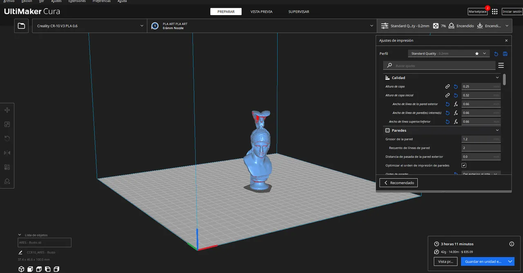Show print info icon in estimate panel
This screenshot has width=523, height=273.
click(x=512, y=244)
